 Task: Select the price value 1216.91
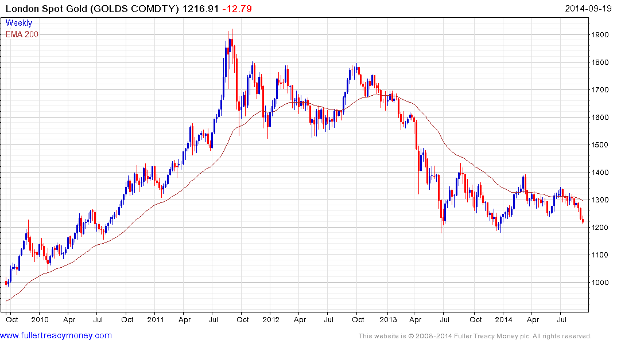pos(201,9)
